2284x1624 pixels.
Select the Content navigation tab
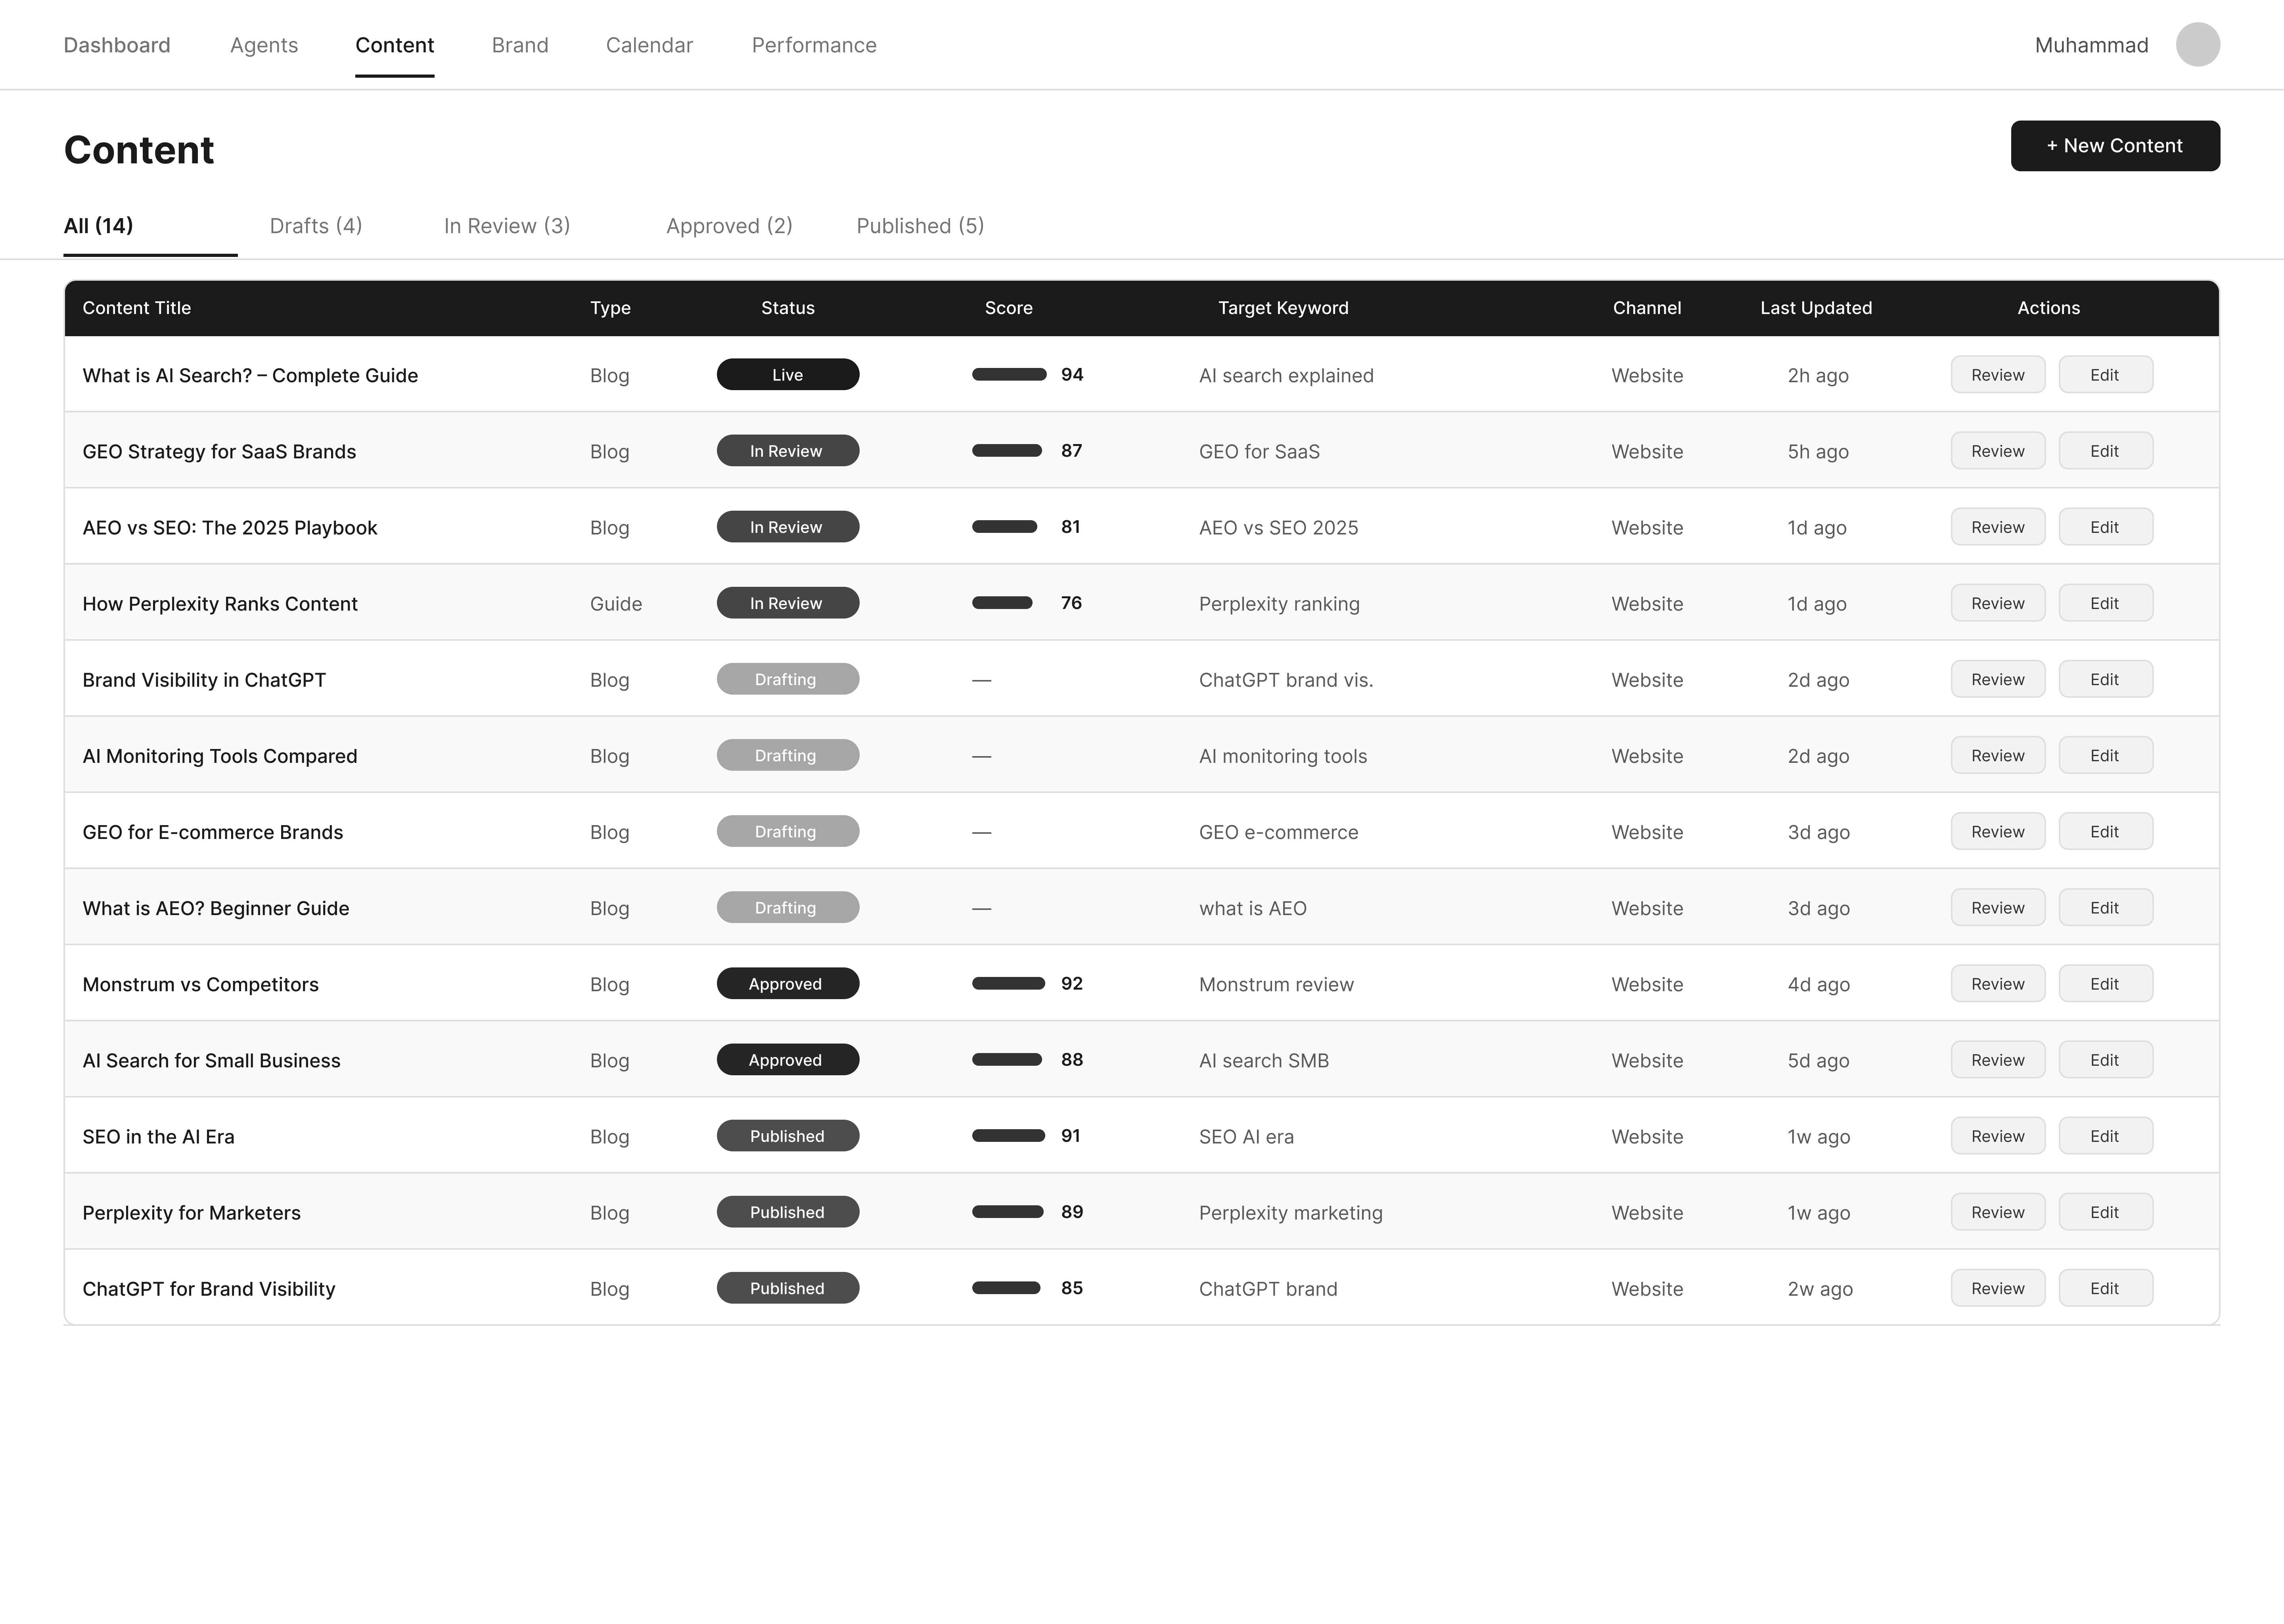tap(395, 45)
